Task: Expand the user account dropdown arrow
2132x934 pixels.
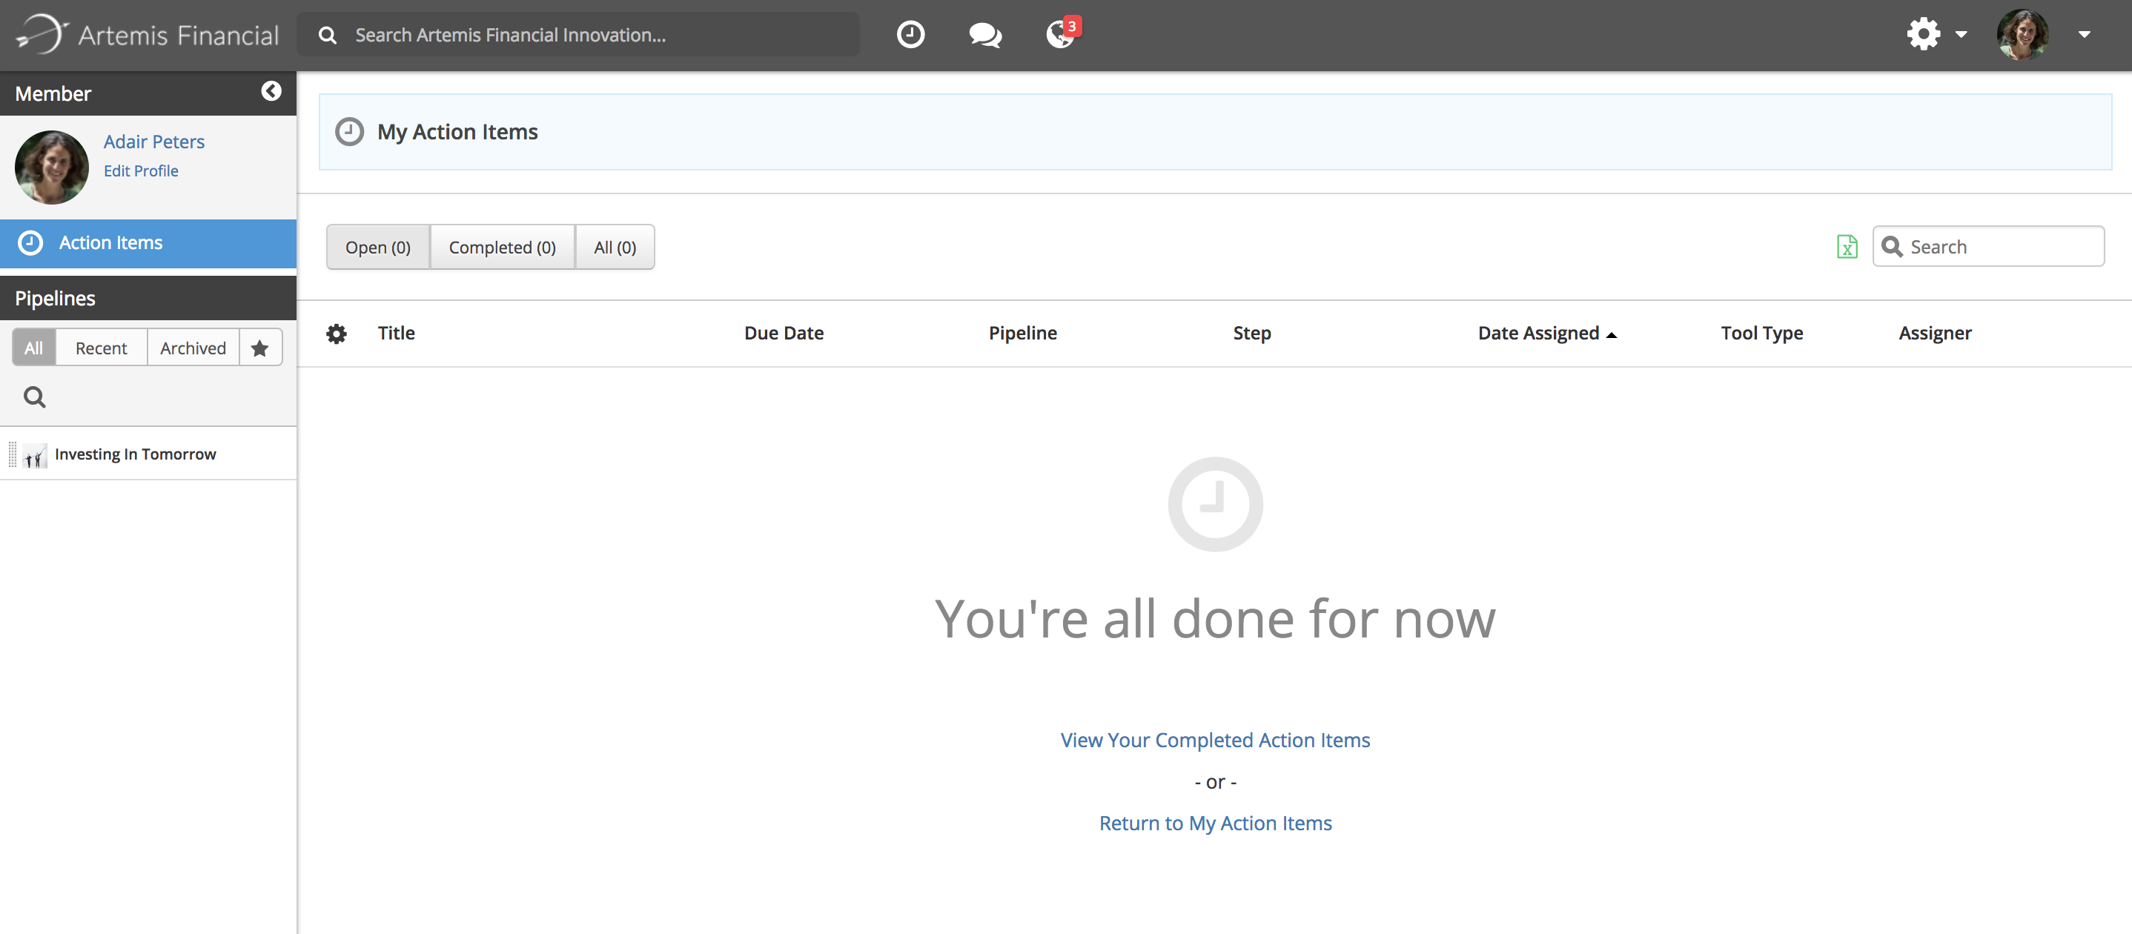Action: tap(2084, 35)
